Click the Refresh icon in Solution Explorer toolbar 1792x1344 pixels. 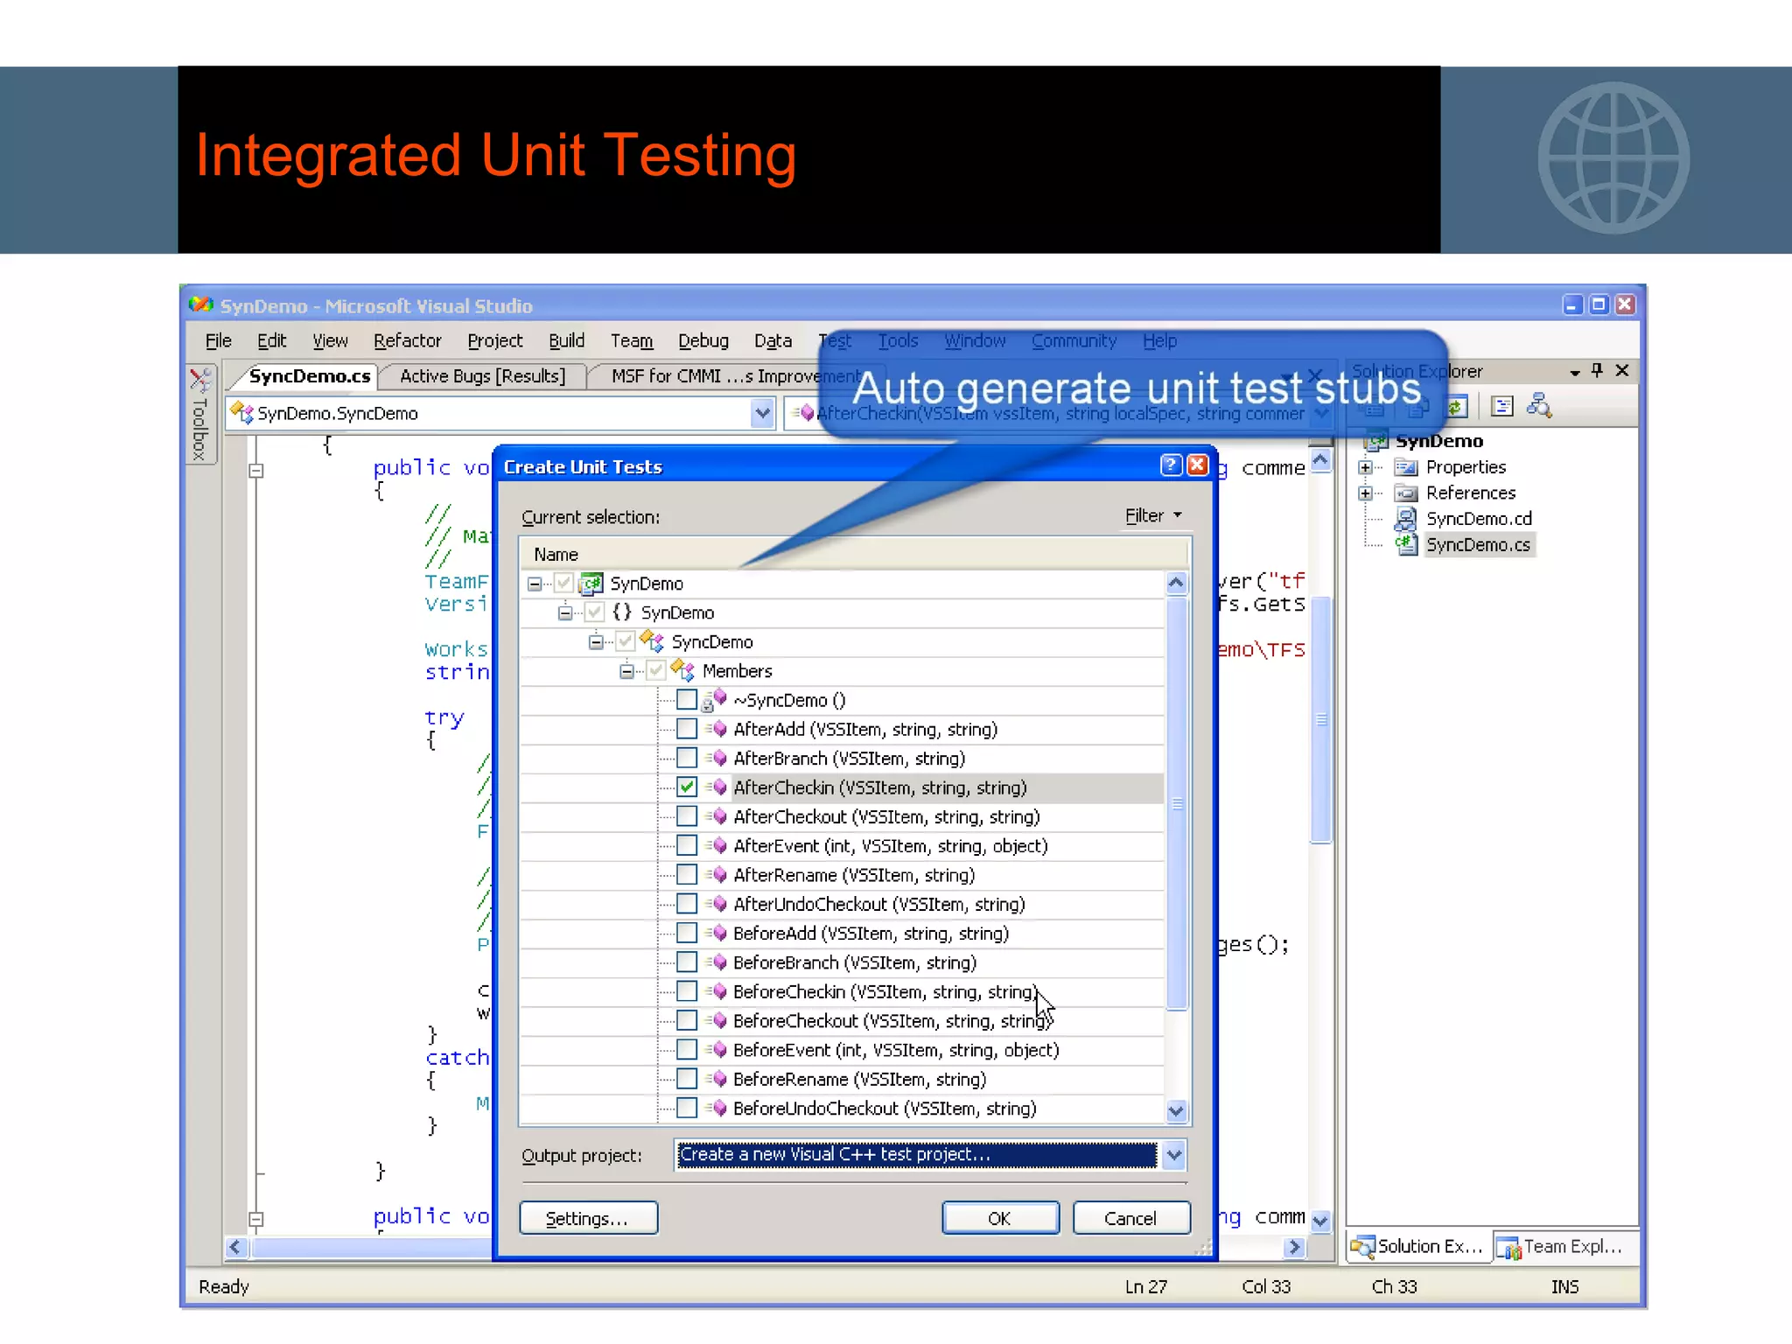pos(1457,406)
